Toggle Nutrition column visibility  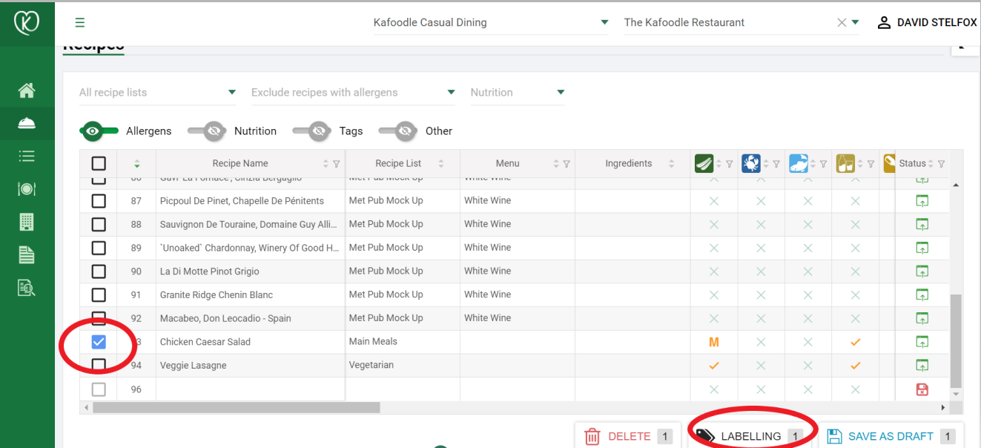pyautogui.click(x=206, y=131)
